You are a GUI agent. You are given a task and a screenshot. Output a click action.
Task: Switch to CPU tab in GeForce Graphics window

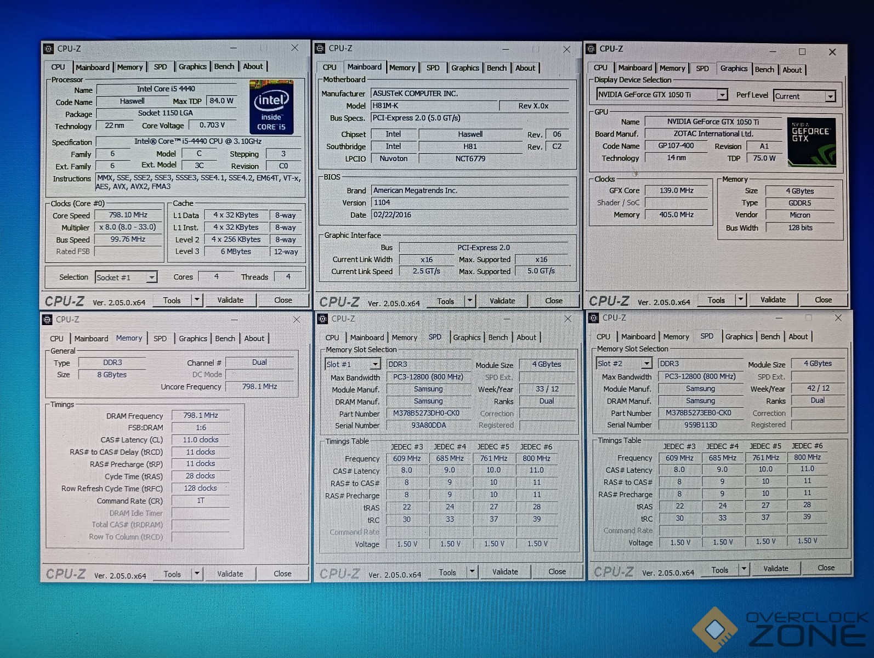coord(600,67)
